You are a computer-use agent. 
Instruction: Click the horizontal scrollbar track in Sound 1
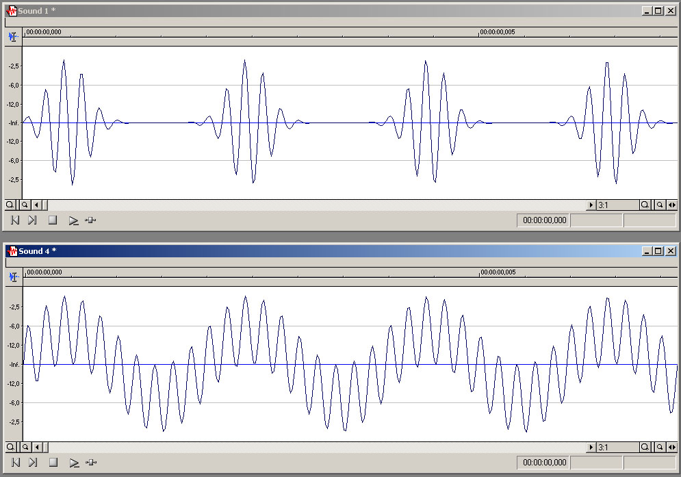click(x=316, y=205)
